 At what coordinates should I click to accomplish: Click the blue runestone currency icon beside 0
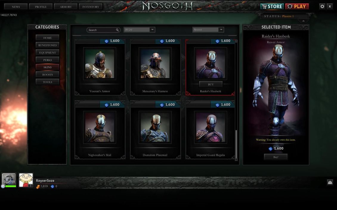[52, 187]
